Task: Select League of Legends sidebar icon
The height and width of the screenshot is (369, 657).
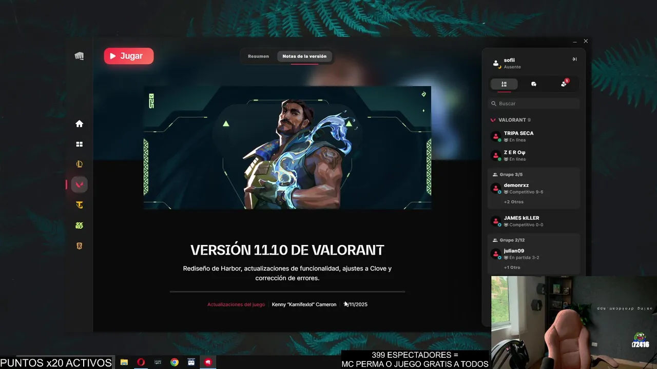Action: click(79, 165)
